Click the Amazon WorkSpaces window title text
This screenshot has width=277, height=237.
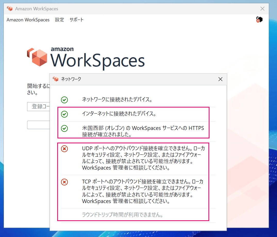click(x=37, y=9)
